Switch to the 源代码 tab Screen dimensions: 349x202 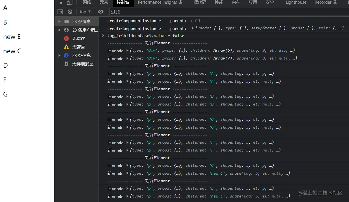(200, 2)
